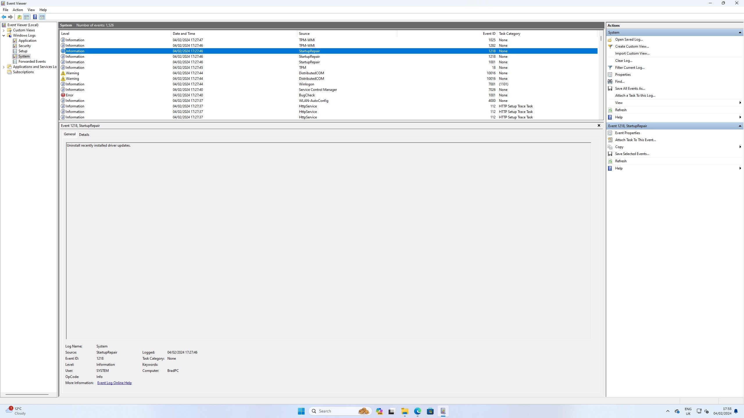744x418 pixels.
Task: Close the event preview pane
Action: click(599, 125)
